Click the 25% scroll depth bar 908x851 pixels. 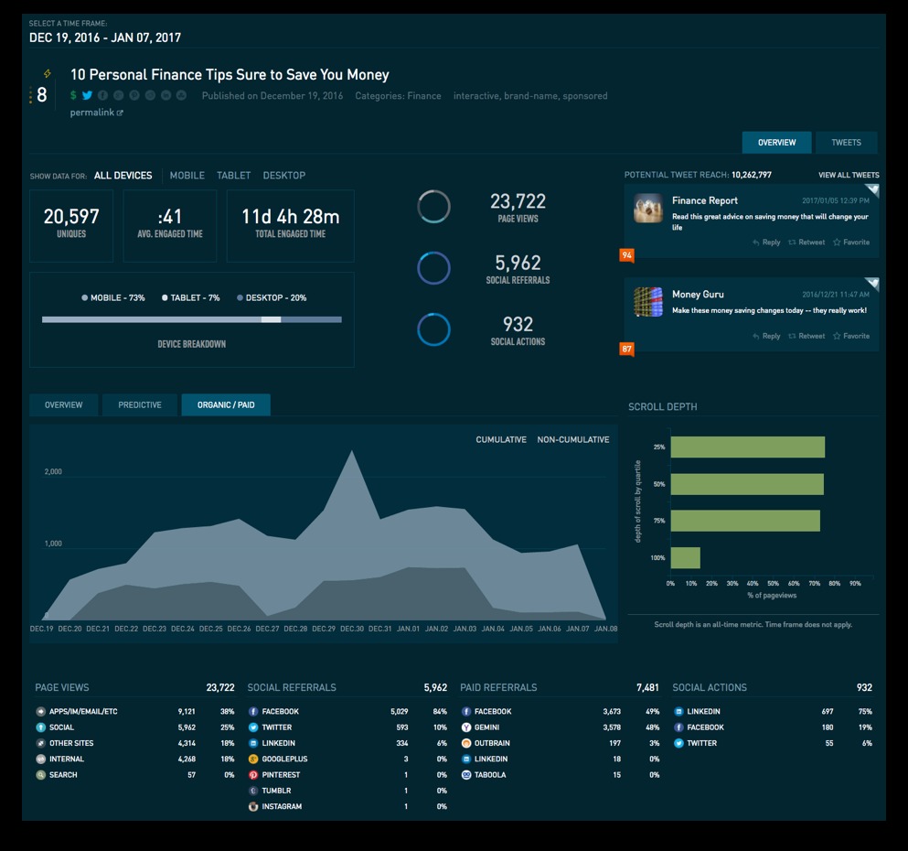(x=747, y=447)
